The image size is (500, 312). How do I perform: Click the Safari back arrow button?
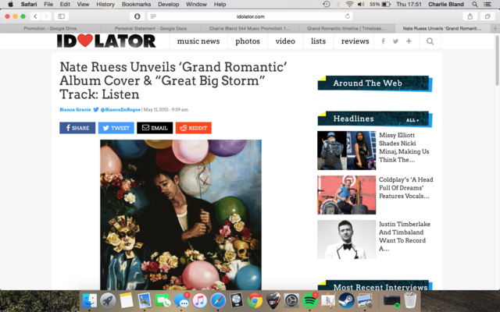35,16
